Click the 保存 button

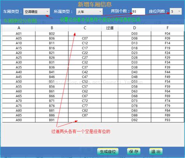(x=134, y=151)
